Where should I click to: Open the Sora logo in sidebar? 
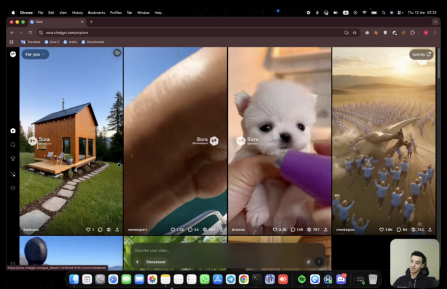tap(13, 54)
